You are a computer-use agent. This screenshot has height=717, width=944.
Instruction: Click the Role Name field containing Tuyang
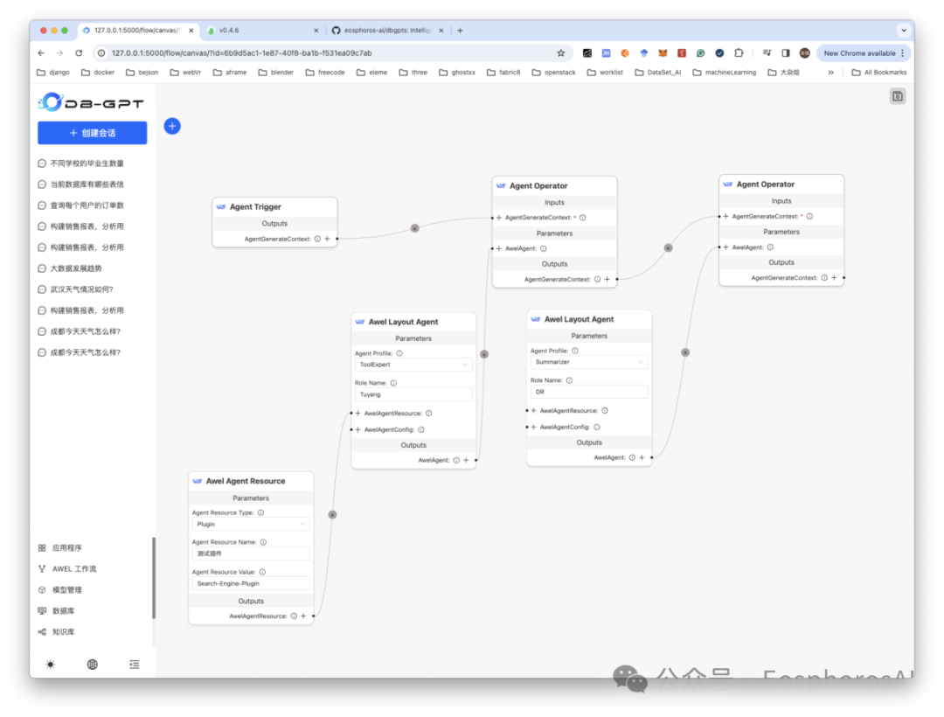point(413,393)
